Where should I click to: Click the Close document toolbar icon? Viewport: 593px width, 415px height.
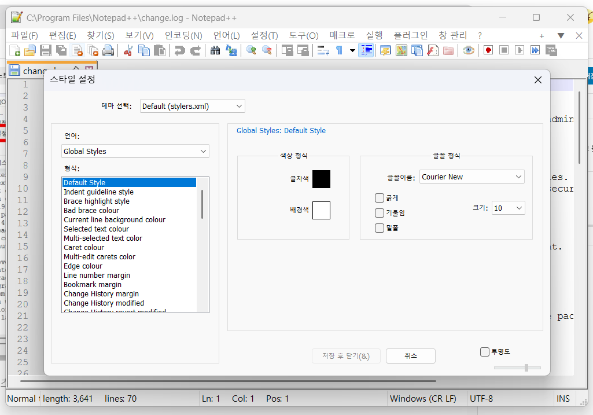click(x=77, y=50)
